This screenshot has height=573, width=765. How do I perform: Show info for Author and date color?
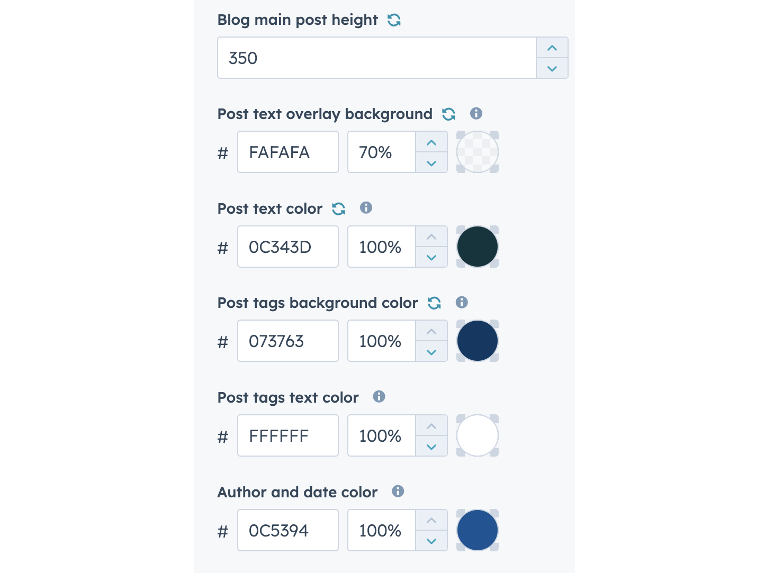398,491
